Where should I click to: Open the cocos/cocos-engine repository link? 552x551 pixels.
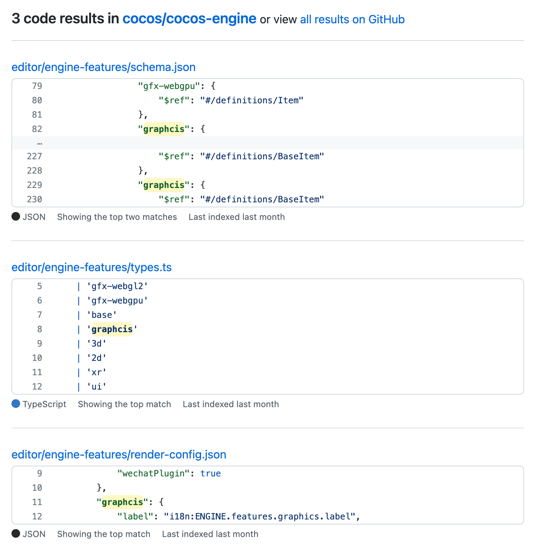[189, 19]
